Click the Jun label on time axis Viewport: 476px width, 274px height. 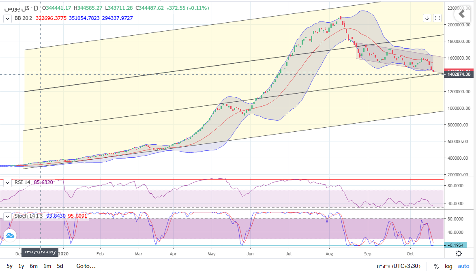(x=250, y=254)
